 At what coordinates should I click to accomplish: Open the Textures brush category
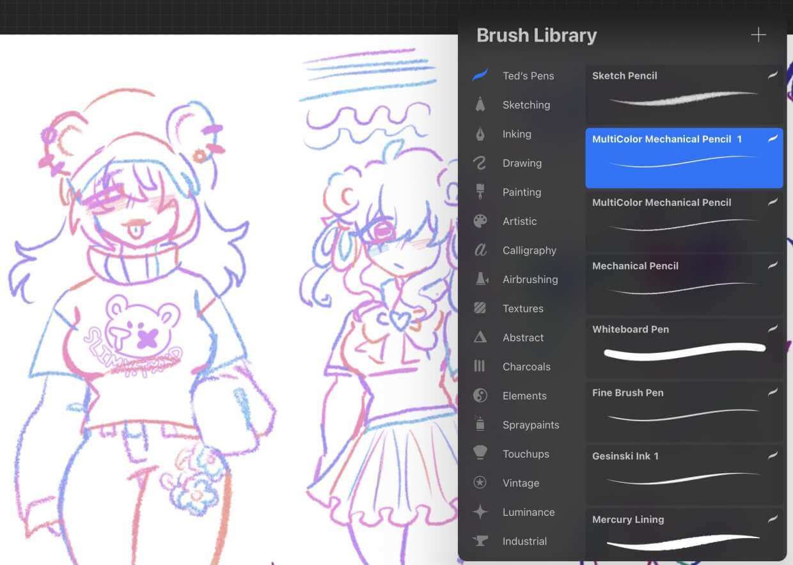click(x=522, y=308)
